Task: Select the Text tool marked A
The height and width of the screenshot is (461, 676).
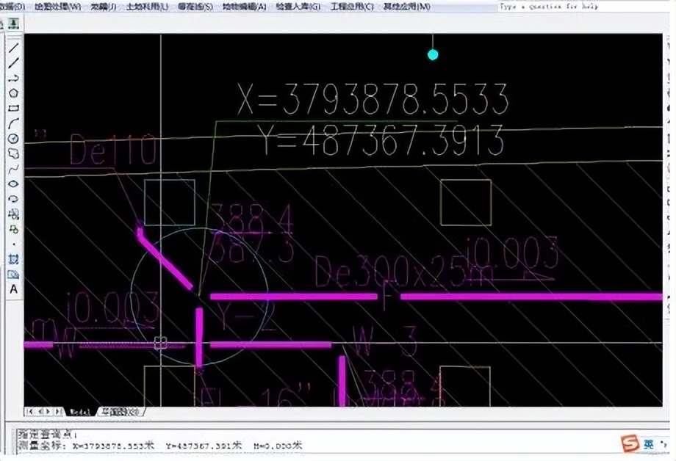Action: coord(13,289)
